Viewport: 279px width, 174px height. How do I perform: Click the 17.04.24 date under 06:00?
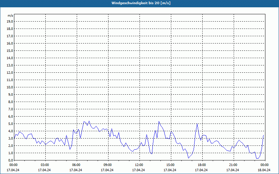(76, 170)
